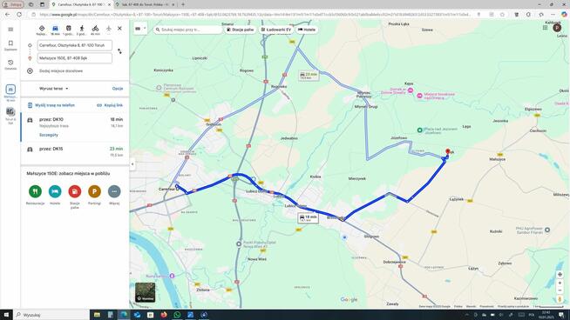Switch to satellite layer thumbnail
570x320 pixels.
tap(145, 292)
